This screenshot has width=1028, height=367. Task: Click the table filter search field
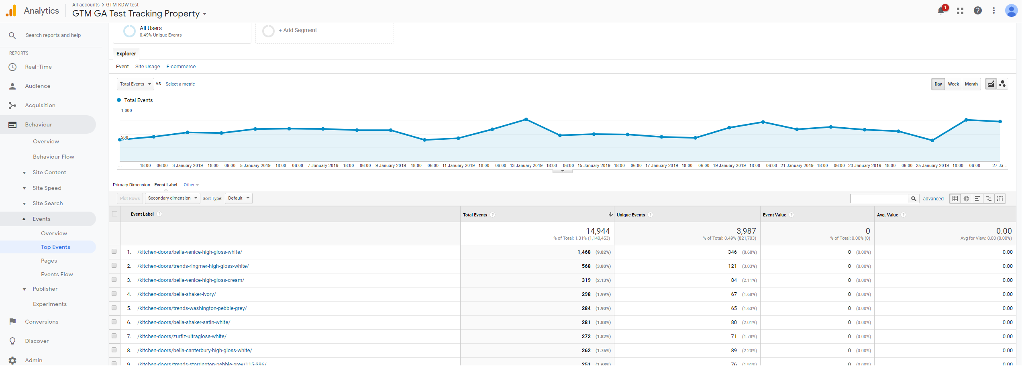[879, 198]
